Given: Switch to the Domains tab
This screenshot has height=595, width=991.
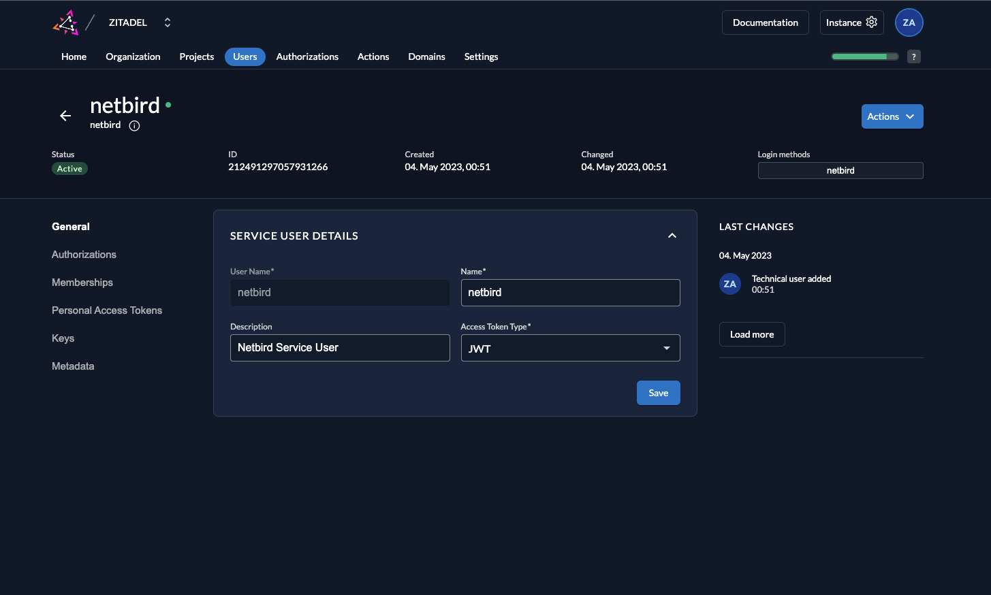Looking at the screenshot, I should click(427, 57).
